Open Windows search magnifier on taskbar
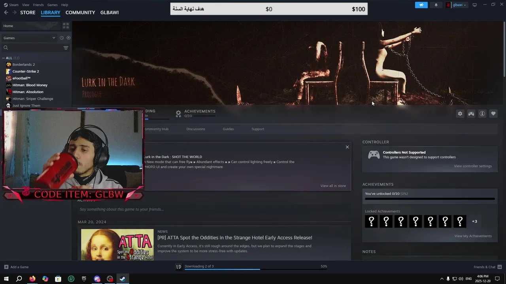 [19, 278]
